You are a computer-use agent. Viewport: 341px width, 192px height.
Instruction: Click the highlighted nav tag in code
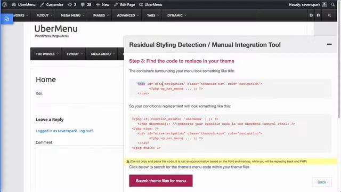point(141,84)
